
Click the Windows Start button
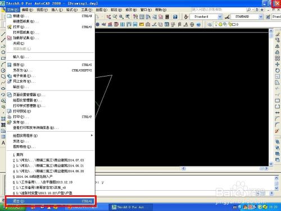pos(13,208)
